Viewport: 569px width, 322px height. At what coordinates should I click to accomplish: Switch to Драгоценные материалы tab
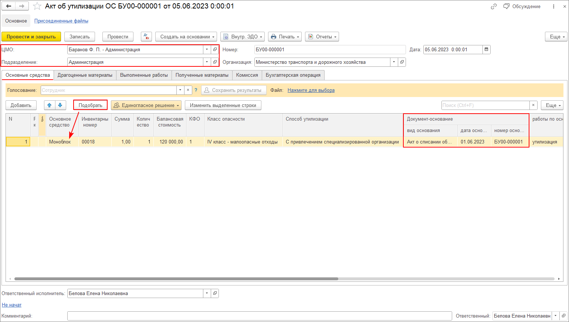(85, 75)
